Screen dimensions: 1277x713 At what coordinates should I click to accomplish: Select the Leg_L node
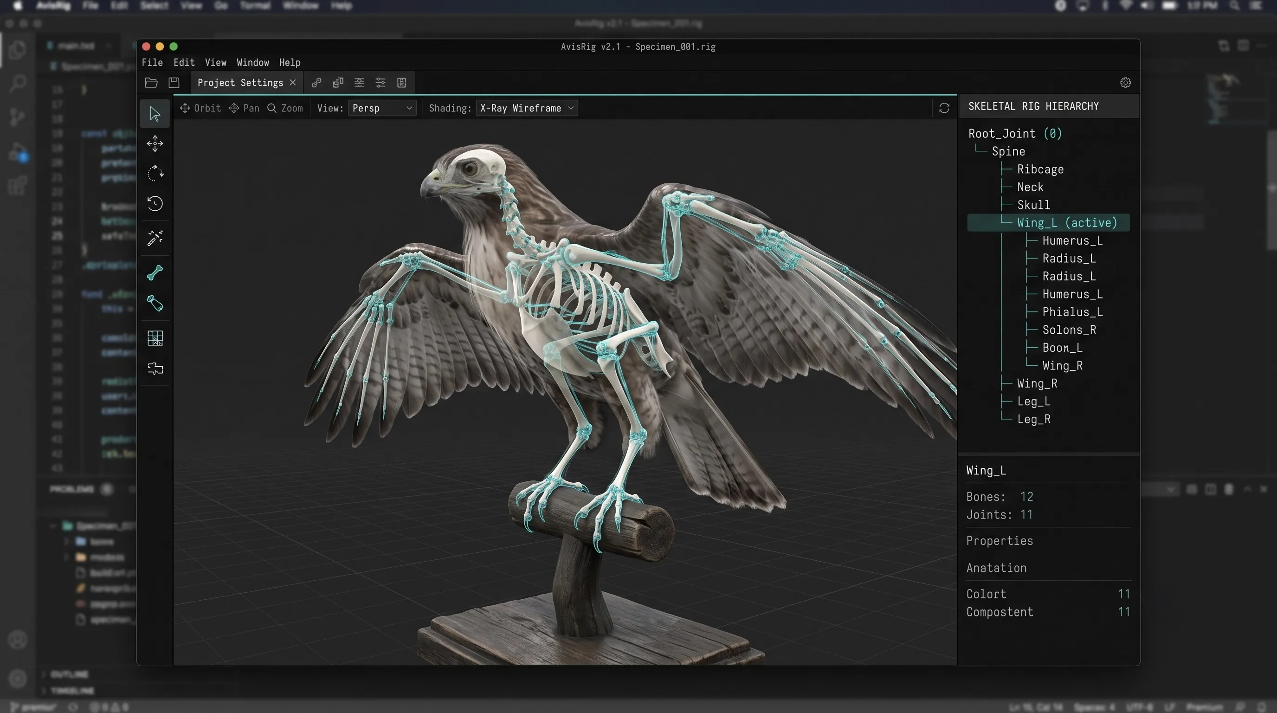click(x=1033, y=401)
